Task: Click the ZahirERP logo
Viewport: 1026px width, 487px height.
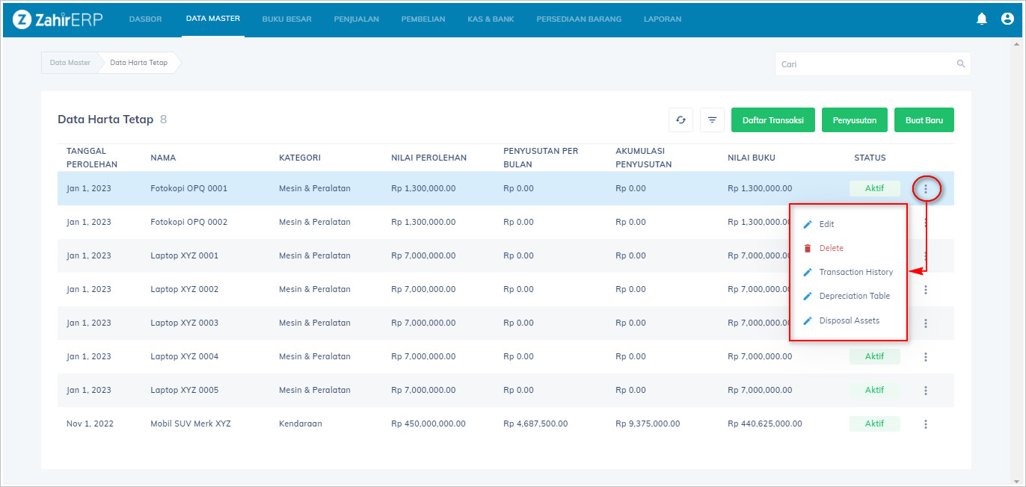Action: pyautogui.click(x=57, y=19)
